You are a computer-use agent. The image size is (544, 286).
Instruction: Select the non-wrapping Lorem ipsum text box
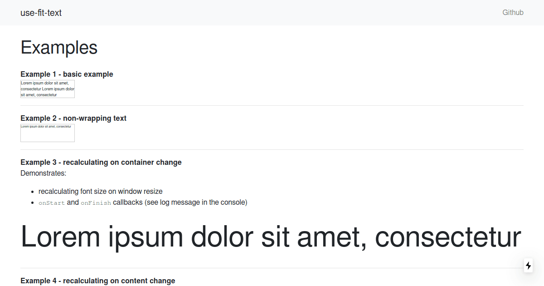(47, 133)
